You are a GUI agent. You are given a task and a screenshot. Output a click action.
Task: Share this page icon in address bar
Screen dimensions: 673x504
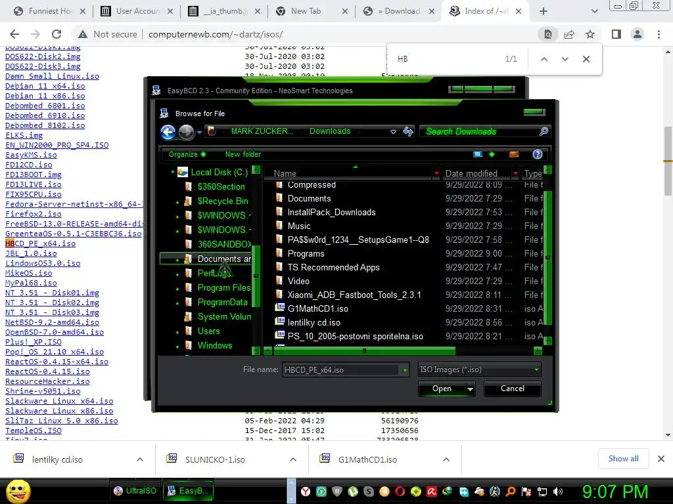(569, 34)
